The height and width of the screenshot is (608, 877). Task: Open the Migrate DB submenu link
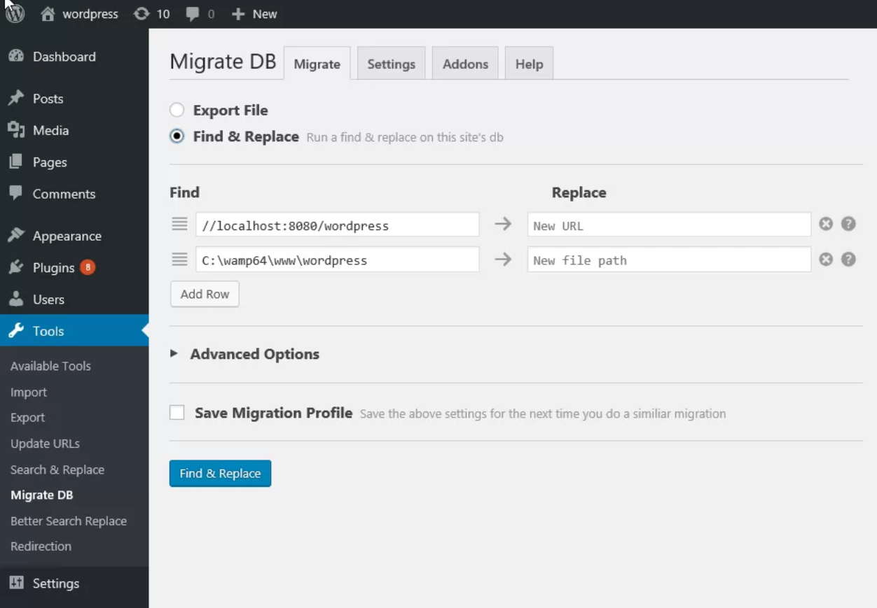click(x=41, y=495)
